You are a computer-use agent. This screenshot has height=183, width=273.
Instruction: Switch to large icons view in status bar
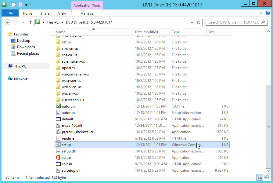(x=266, y=178)
